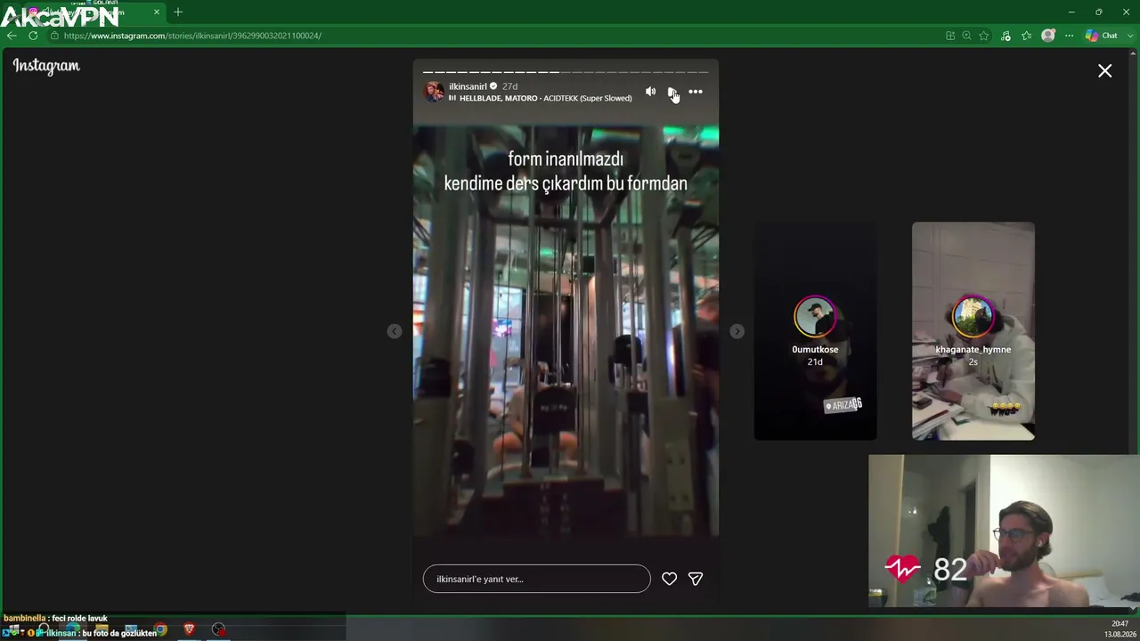The width and height of the screenshot is (1140, 641).
Task: Click the reply field 'ilkinsanirl'e yanıt ver...'
Action: pos(537,579)
